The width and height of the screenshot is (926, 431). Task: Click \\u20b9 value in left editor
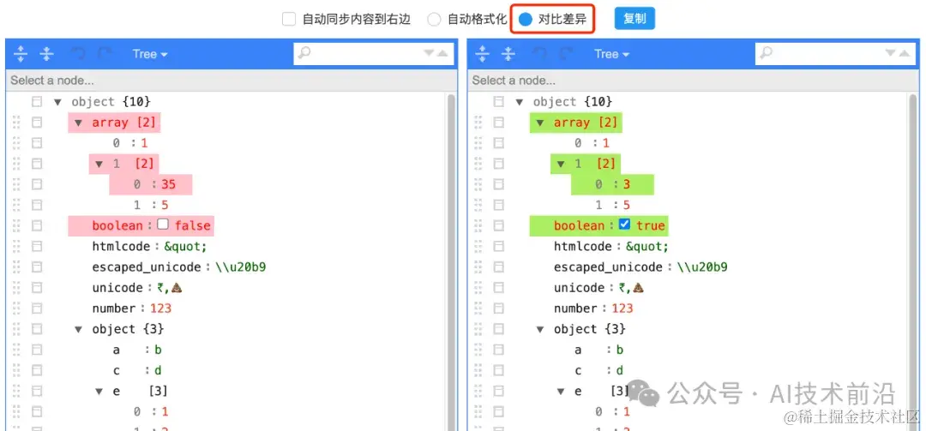pyautogui.click(x=240, y=266)
